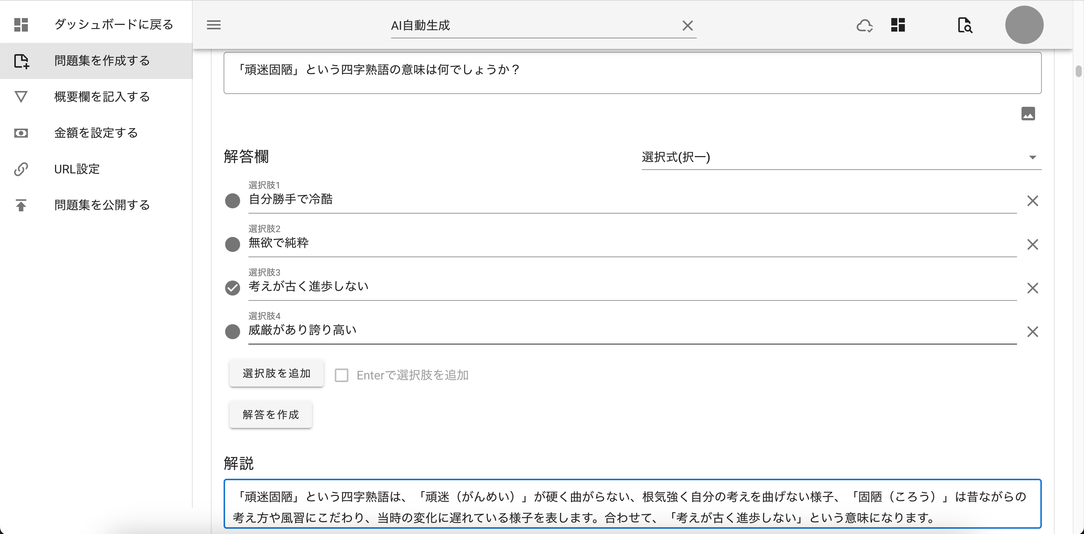Open 金額を設定する section

96,133
